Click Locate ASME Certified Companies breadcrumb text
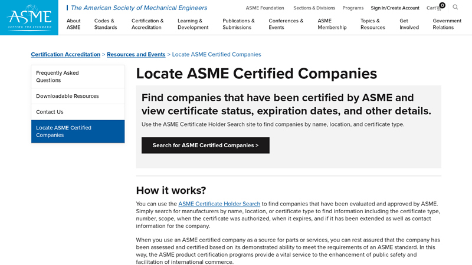This screenshot has height=265, width=472. point(217,54)
